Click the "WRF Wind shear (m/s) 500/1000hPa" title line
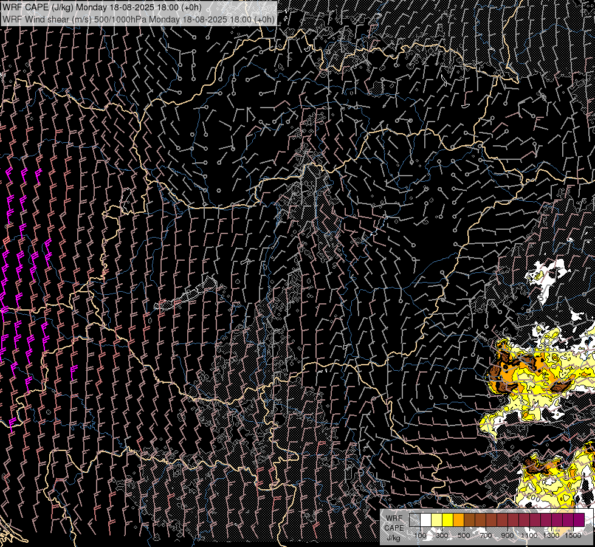Viewport: 595px width, 547px height. click(x=139, y=19)
